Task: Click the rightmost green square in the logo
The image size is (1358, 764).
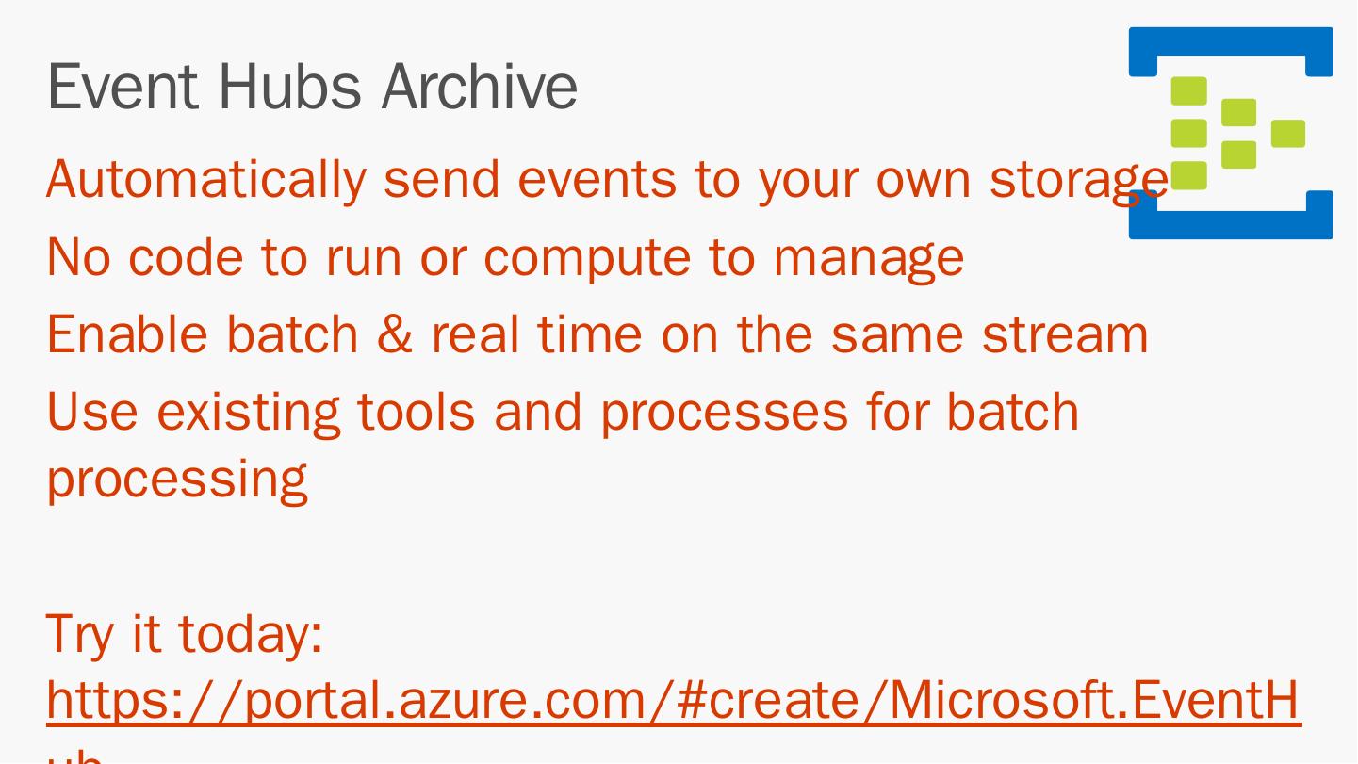Action: (1287, 134)
